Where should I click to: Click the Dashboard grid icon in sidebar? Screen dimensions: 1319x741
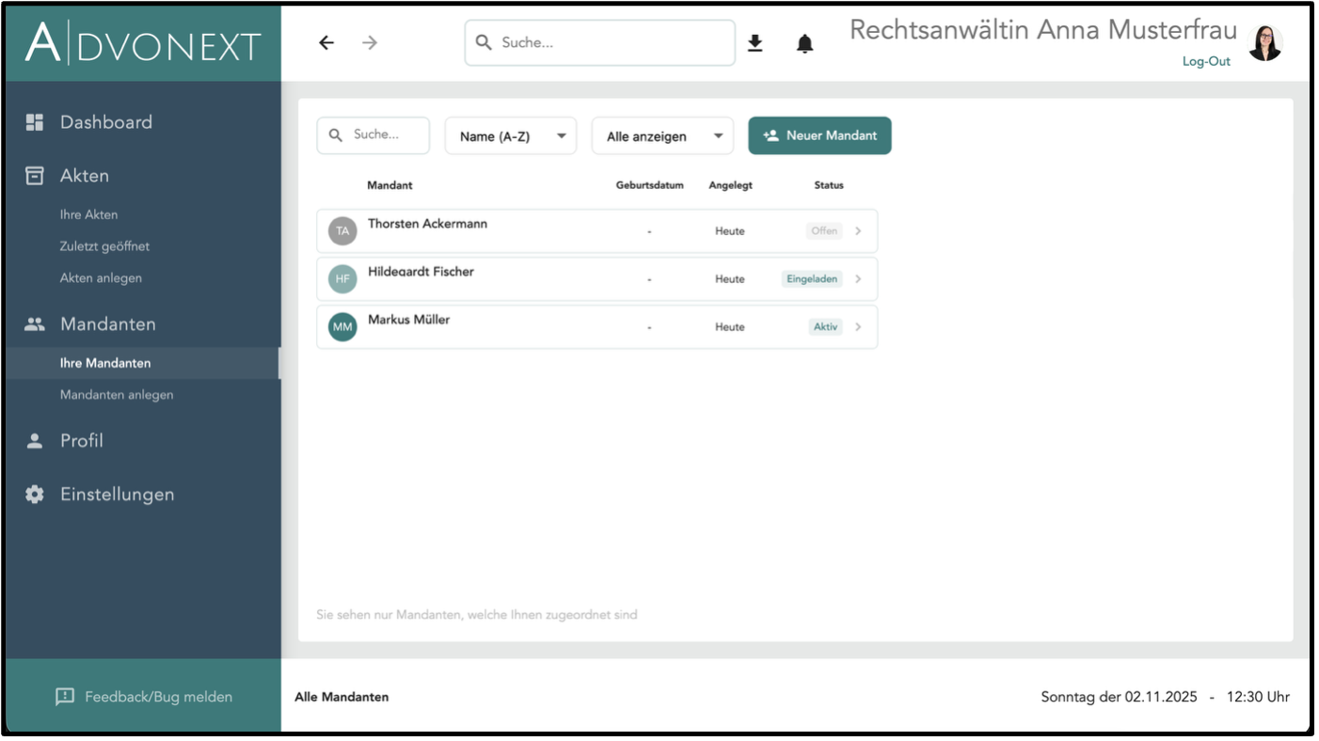click(35, 122)
